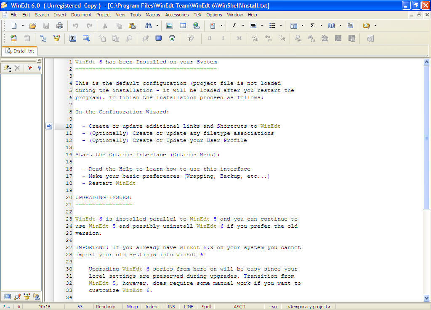
Task: Toggle INS insert mode indicator
Action: tap(171, 307)
